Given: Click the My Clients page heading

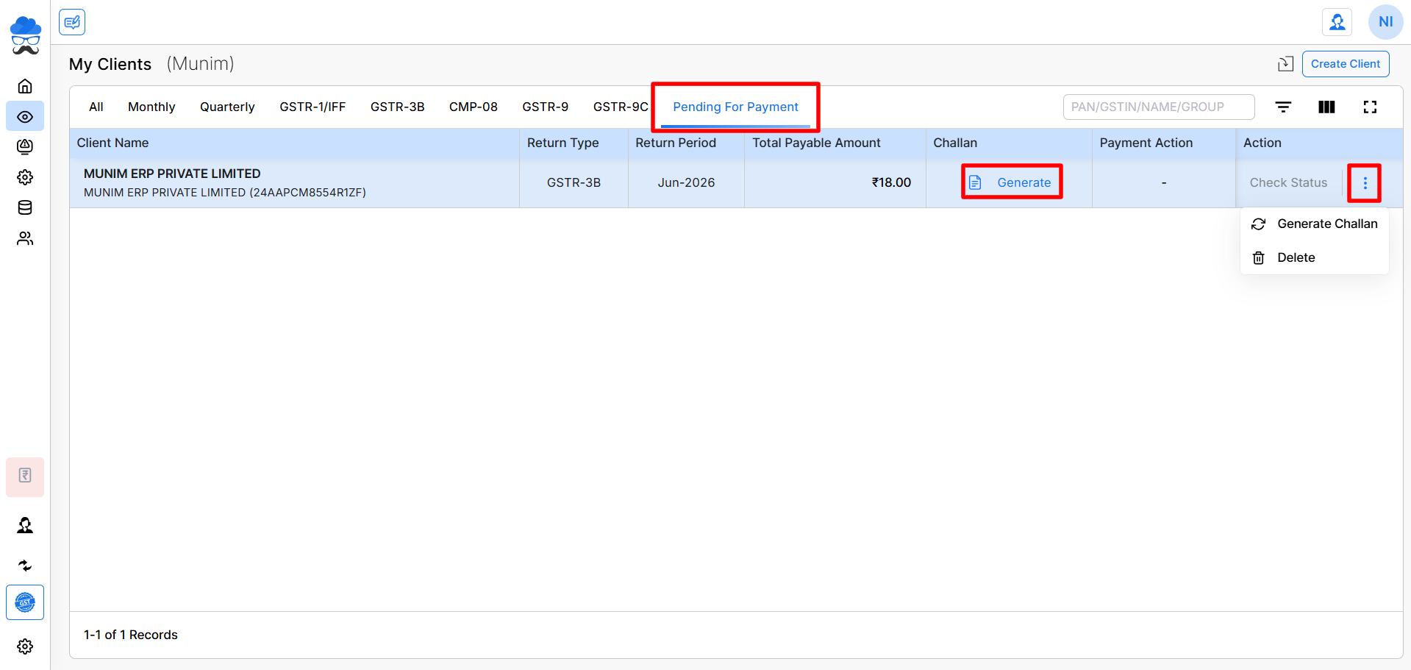Looking at the screenshot, I should [x=110, y=64].
